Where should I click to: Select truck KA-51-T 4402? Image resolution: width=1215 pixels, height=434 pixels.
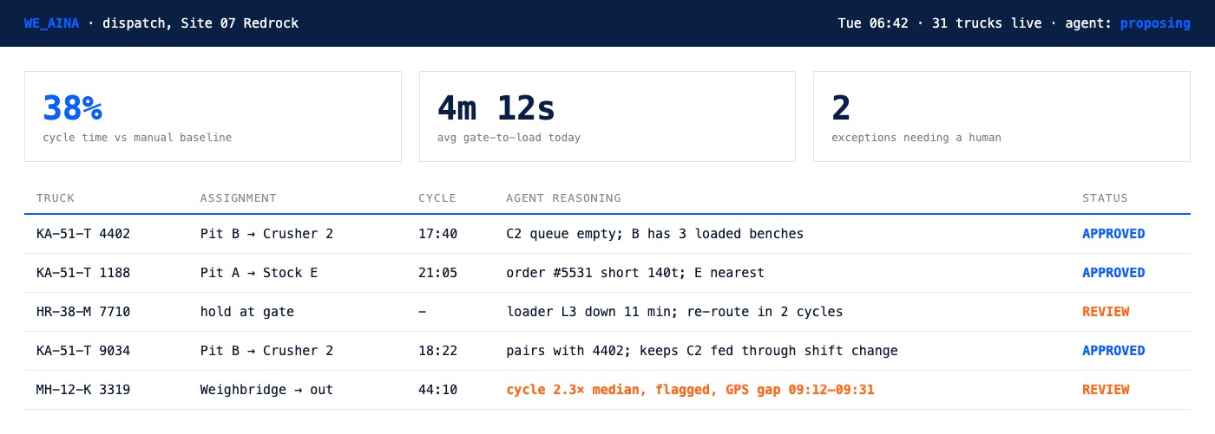[83, 234]
